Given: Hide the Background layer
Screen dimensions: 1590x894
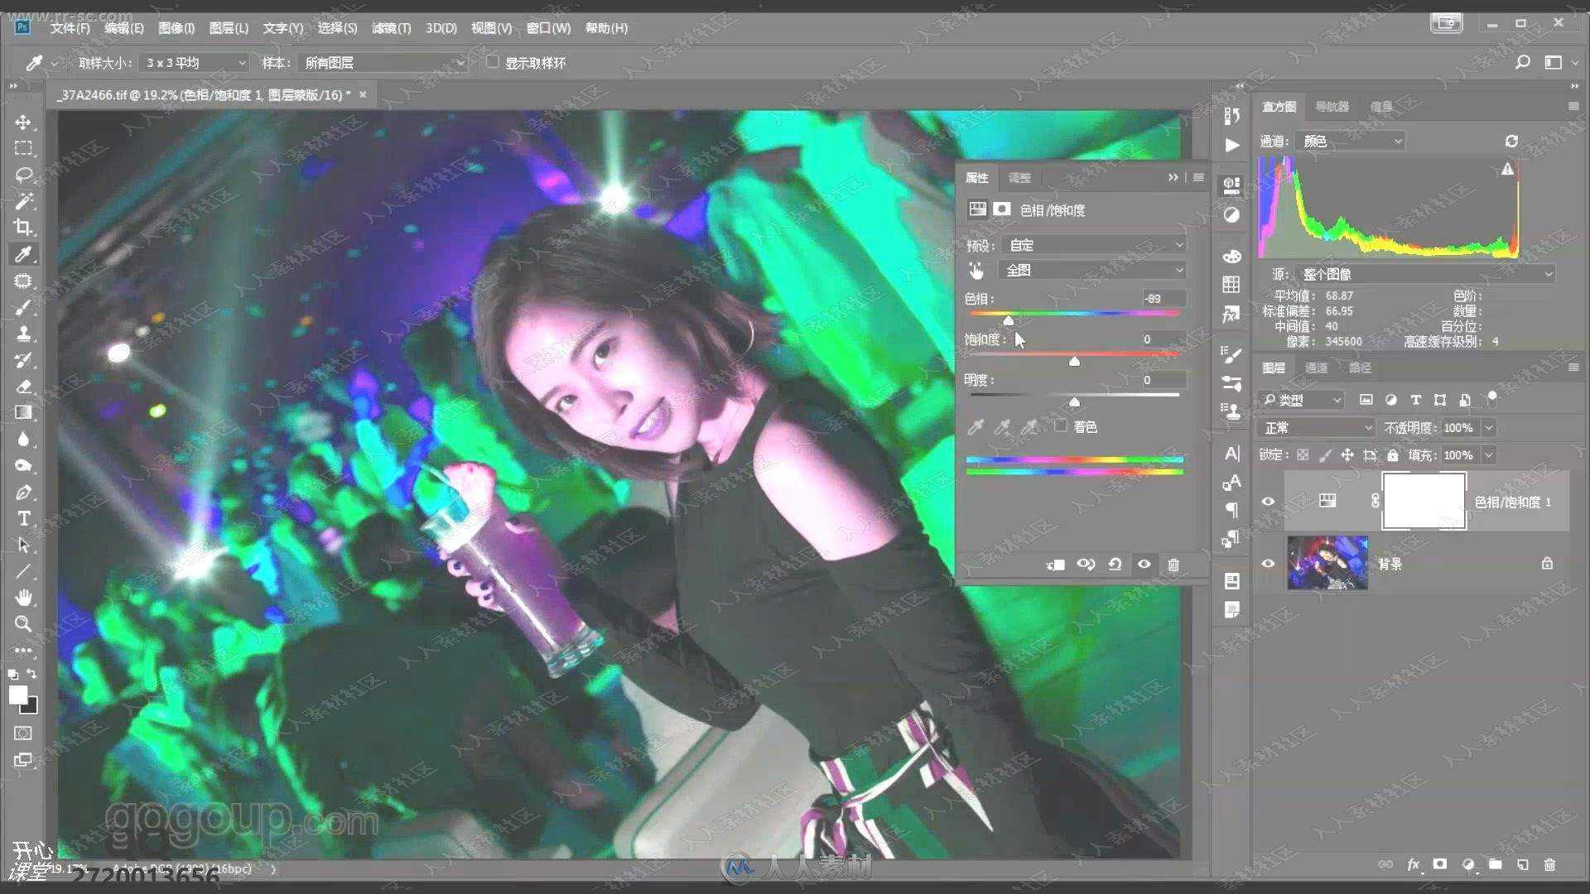Looking at the screenshot, I should (1268, 563).
